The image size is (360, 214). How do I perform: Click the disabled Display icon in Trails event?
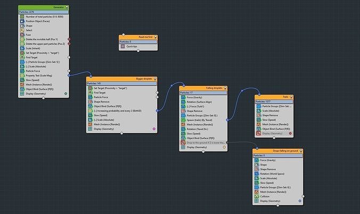coord(259,133)
